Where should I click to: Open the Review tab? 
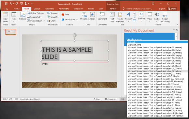[x=91, y=9]
